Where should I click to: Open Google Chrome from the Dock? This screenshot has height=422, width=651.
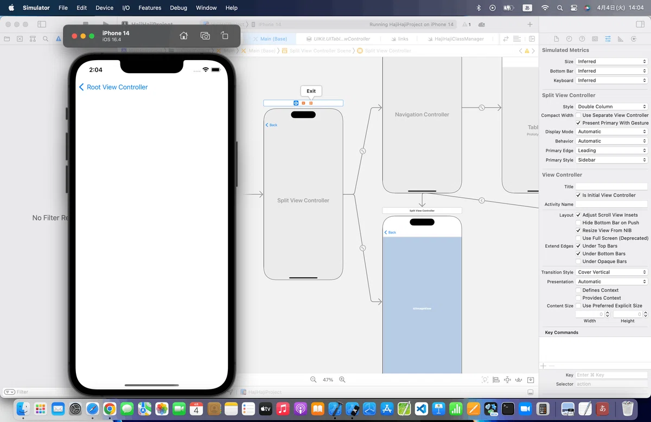(110, 408)
